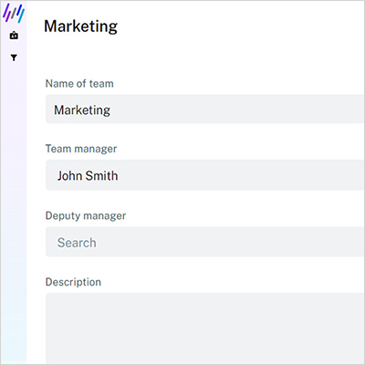Open the funnel filter sidebar icon

pyautogui.click(x=14, y=57)
